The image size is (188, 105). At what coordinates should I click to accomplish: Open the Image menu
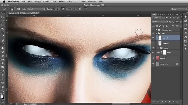coord(37,1)
